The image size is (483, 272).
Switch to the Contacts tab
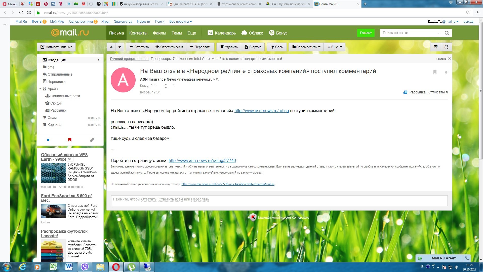[x=138, y=33]
